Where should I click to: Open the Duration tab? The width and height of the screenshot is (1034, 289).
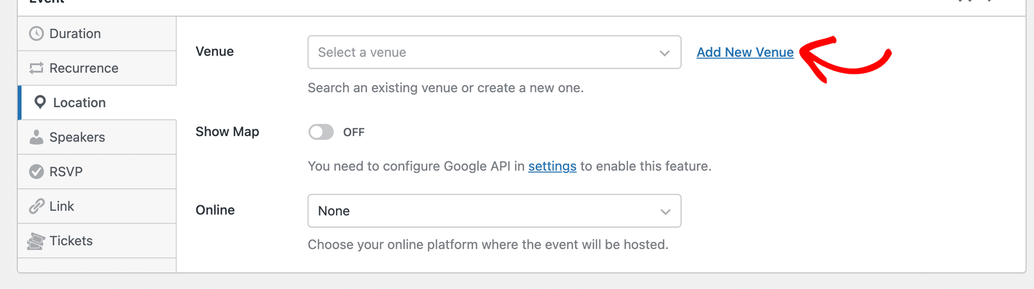click(97, 34)
